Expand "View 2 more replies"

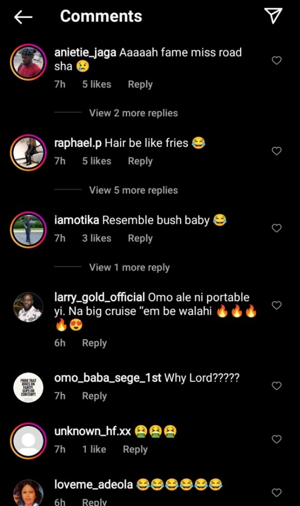133,113
